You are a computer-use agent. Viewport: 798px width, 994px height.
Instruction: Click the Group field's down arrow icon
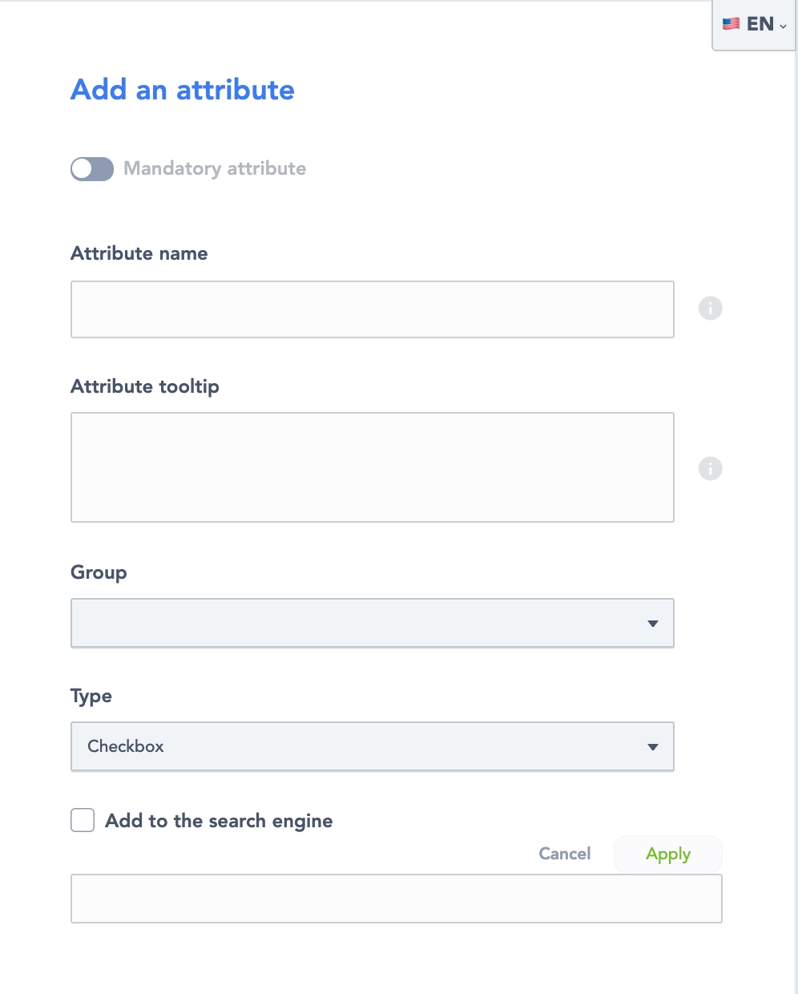pyautogui.click(x=652, y=624)
